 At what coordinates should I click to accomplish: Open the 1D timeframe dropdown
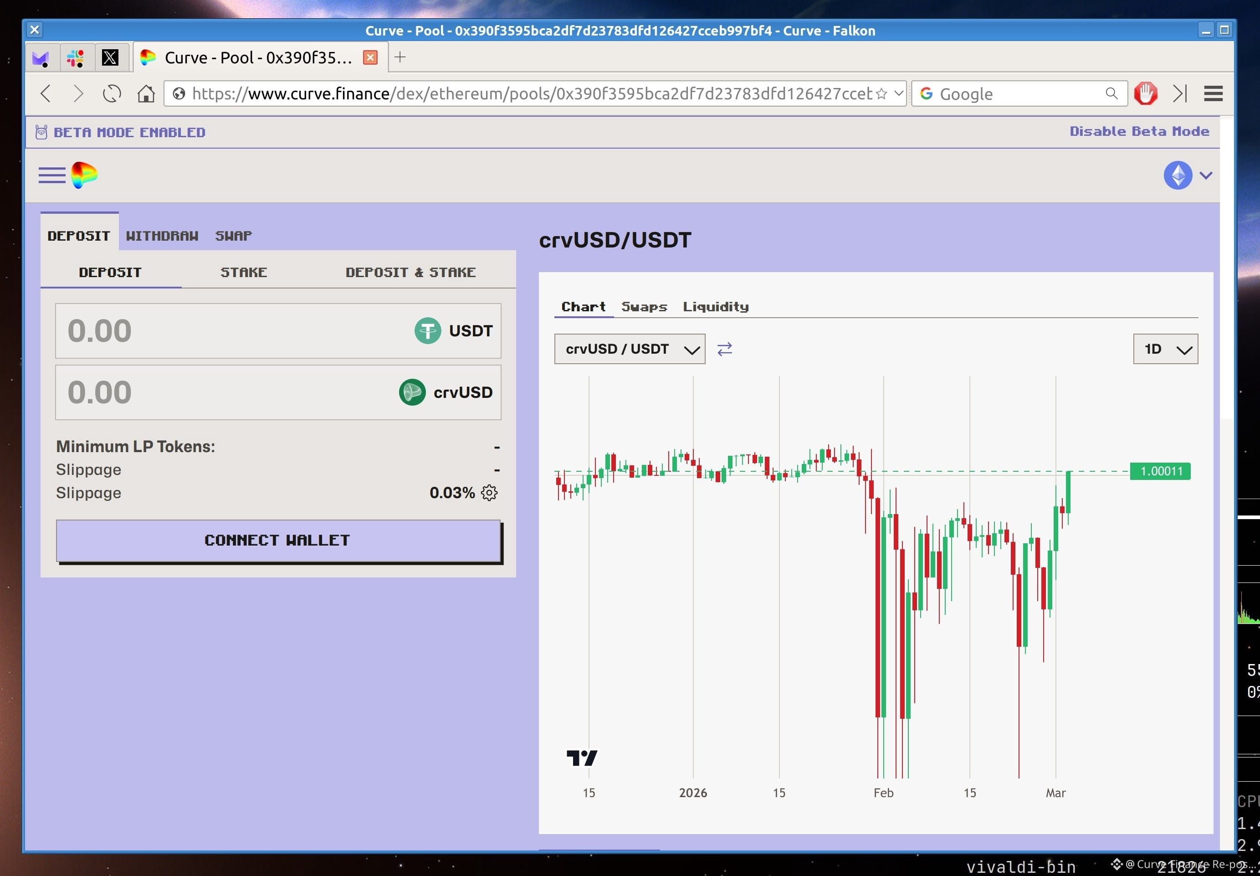pos(1166,349)
